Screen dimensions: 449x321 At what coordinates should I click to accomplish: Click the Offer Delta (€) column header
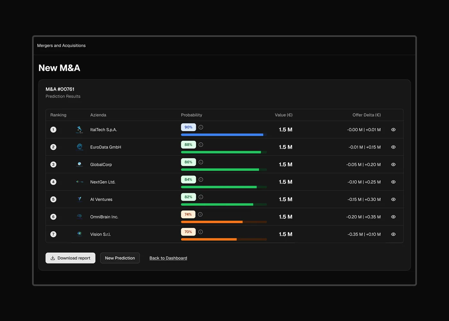[366, 115]
